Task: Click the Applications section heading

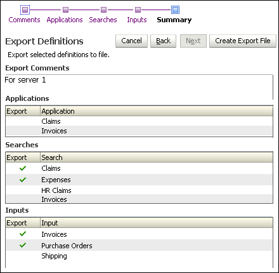Action: click(x=27, y=98)
